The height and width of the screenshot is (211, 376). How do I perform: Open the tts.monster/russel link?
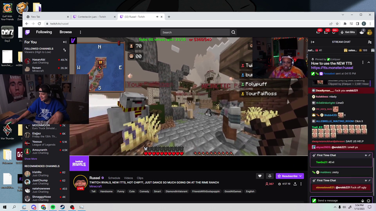332,68
